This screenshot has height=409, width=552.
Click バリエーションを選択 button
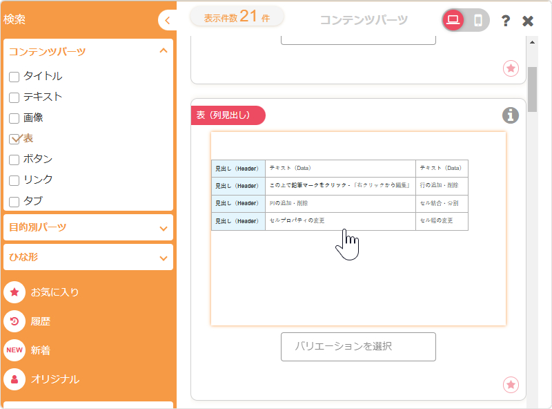coord(358,346)
